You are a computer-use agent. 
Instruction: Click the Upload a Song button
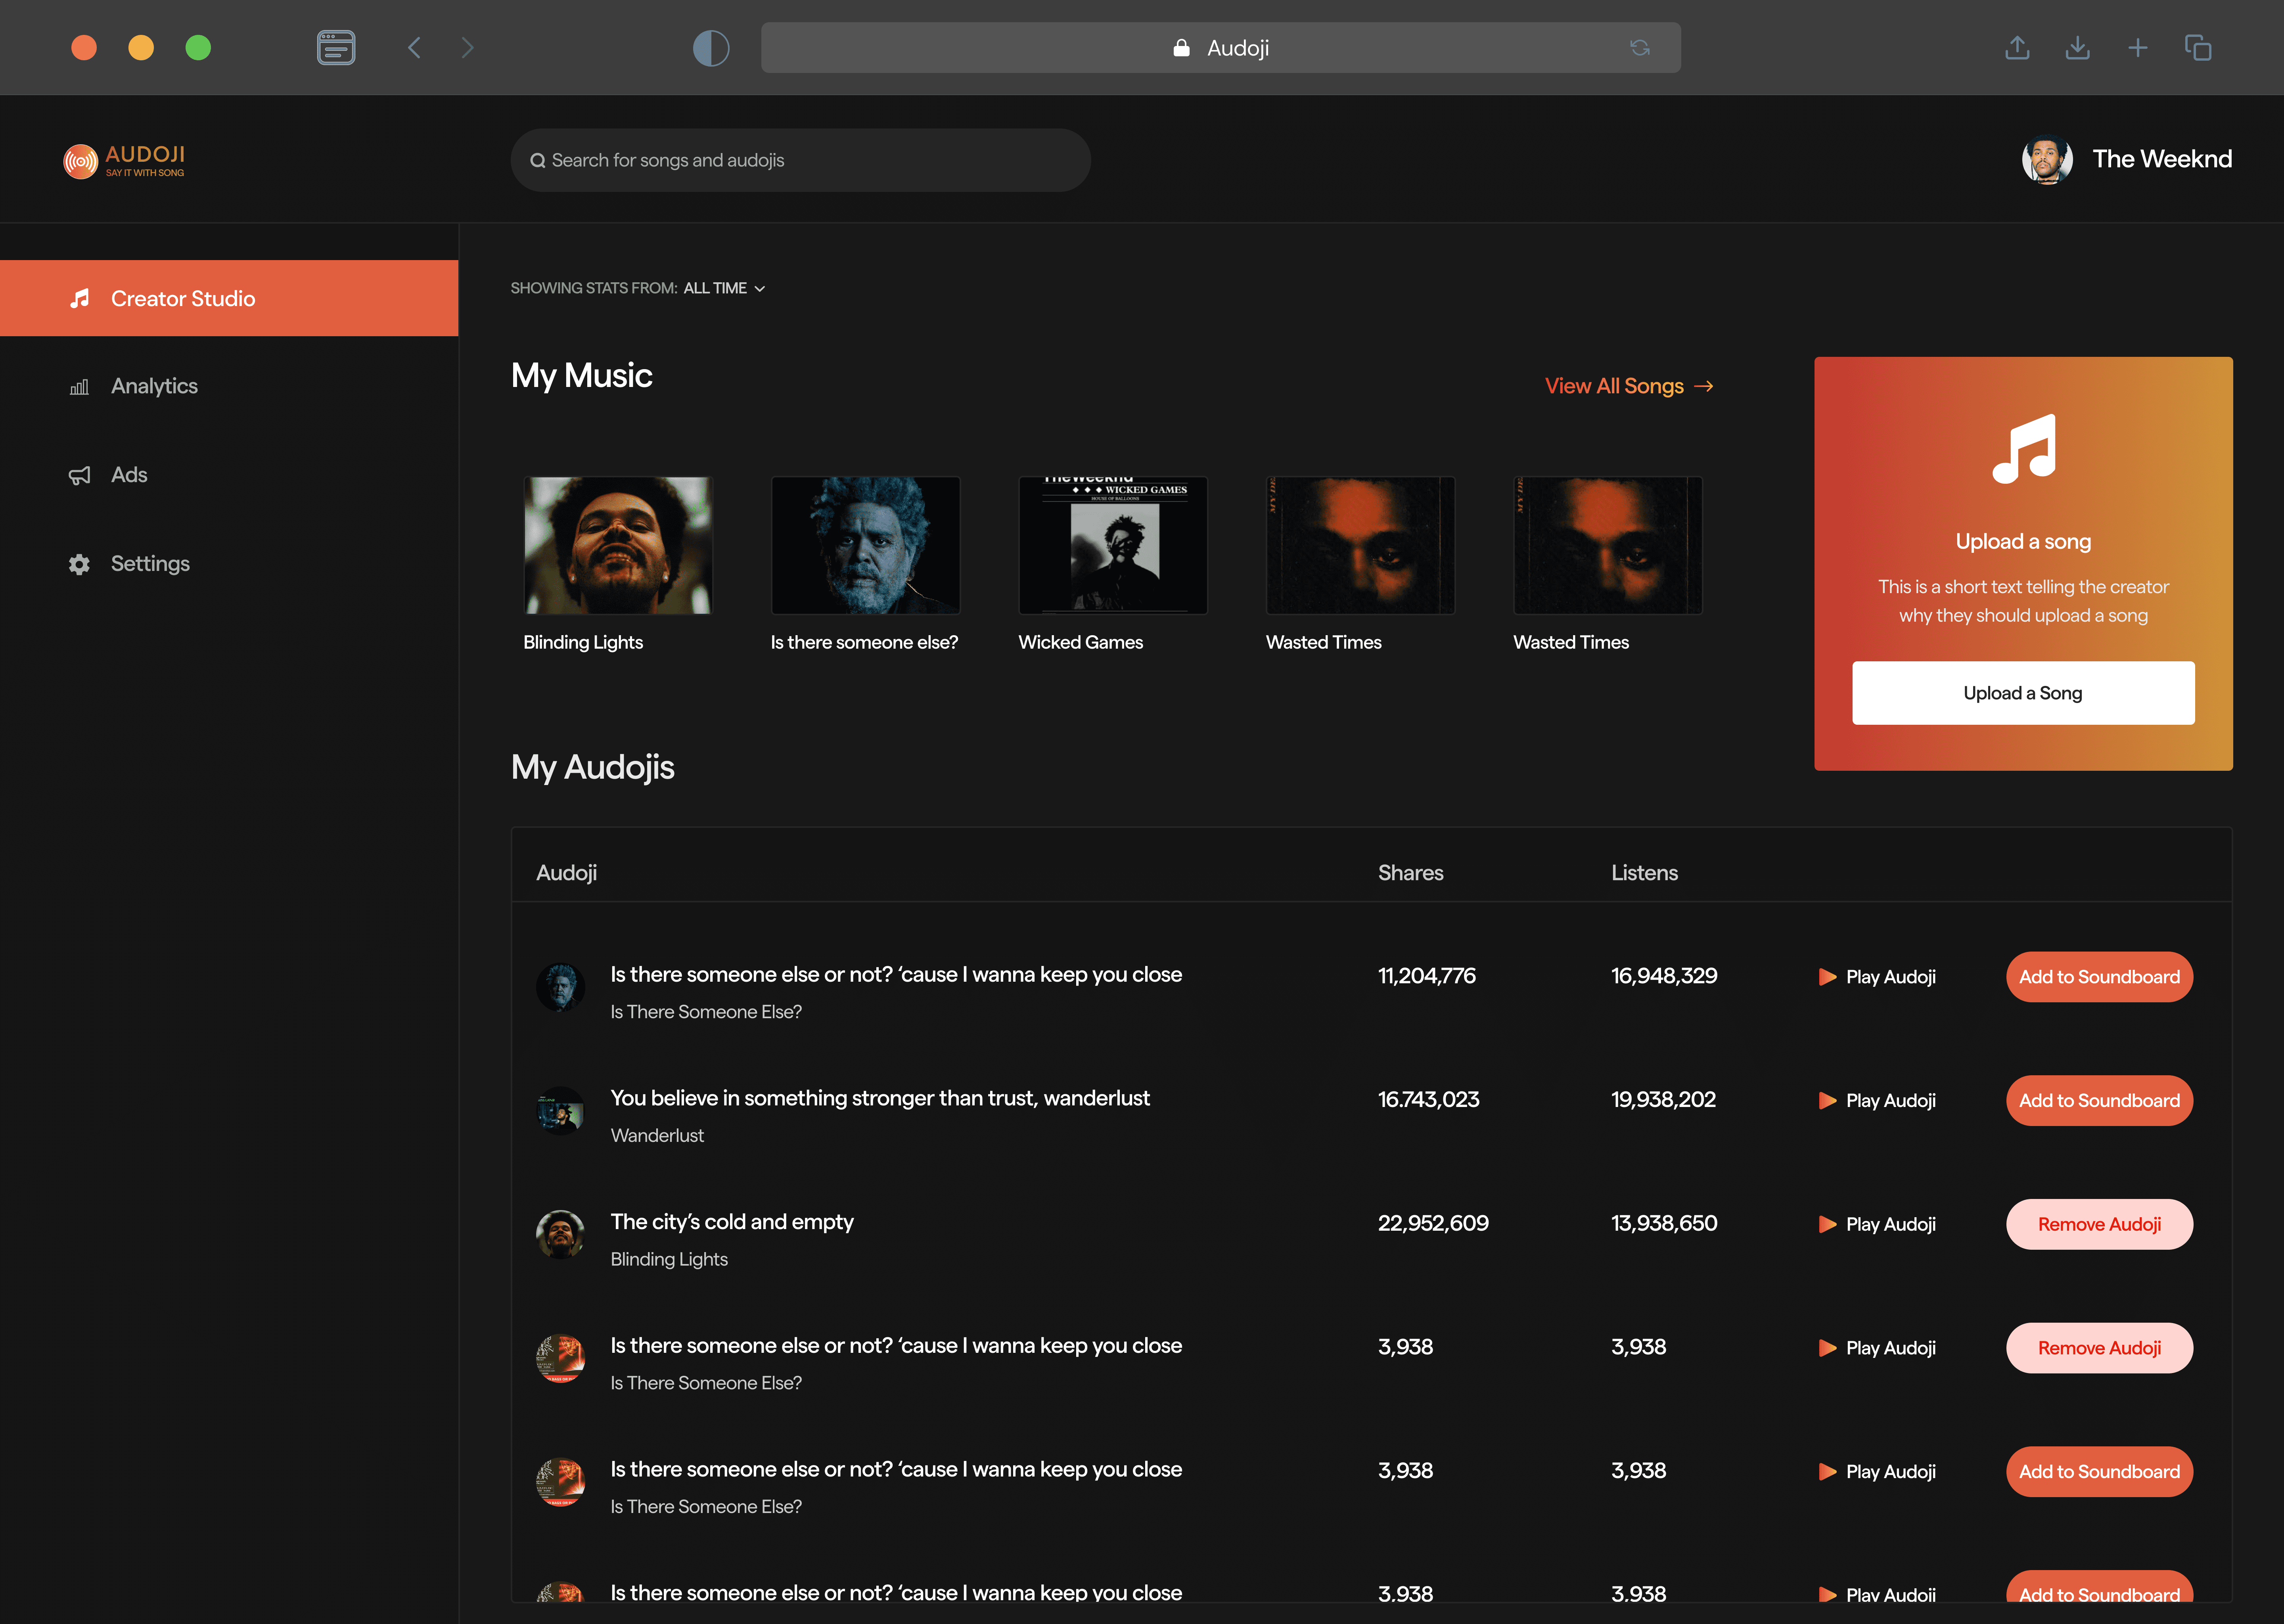click(2023, 693)
